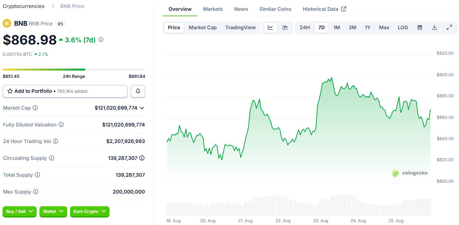Screen dimensions: 459x225
Task: Click the volume bars below the chart
Action: 299,205
